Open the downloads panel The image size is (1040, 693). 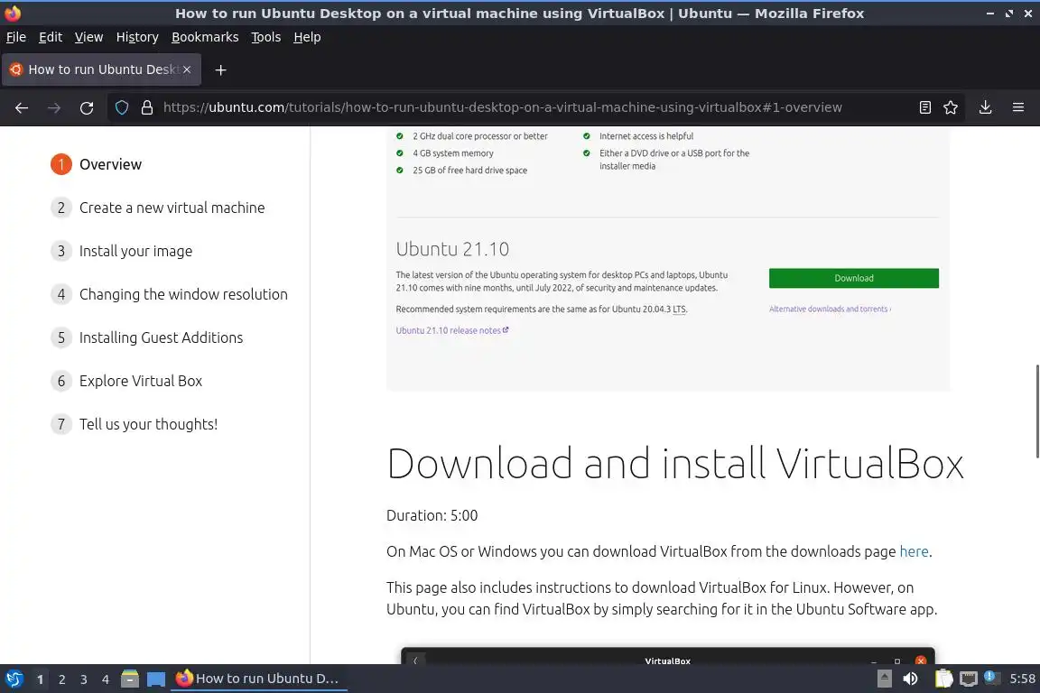[986, 107]
